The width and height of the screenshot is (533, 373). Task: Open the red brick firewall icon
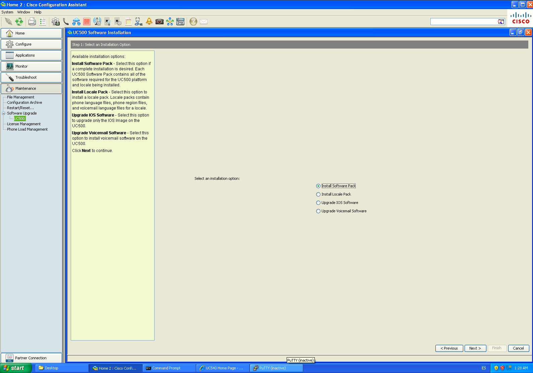(x=87, y=22)
